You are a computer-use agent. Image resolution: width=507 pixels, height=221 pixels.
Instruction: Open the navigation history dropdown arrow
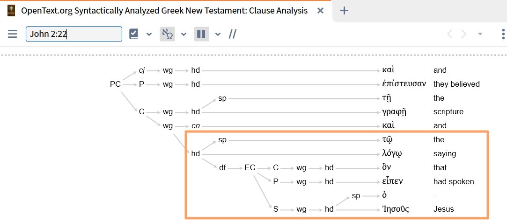tap(479, 34)
